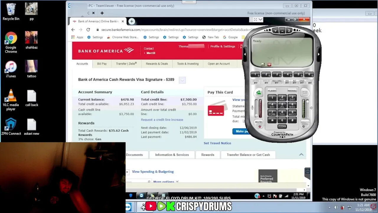The image size is (378, 213).
Task: Click Set Travel Notice link
Action: click(x=217, y=143)
